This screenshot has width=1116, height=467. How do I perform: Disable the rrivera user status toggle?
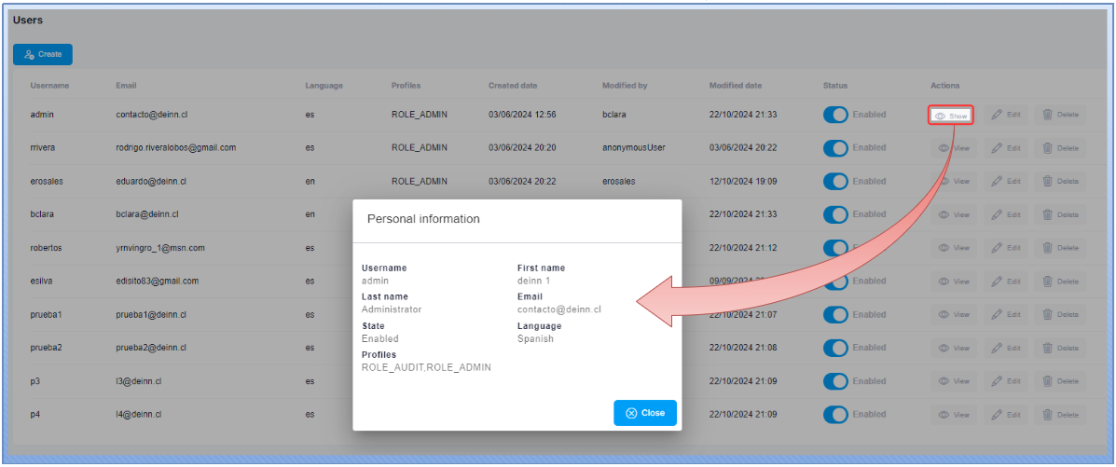click(x=835, y=148)
